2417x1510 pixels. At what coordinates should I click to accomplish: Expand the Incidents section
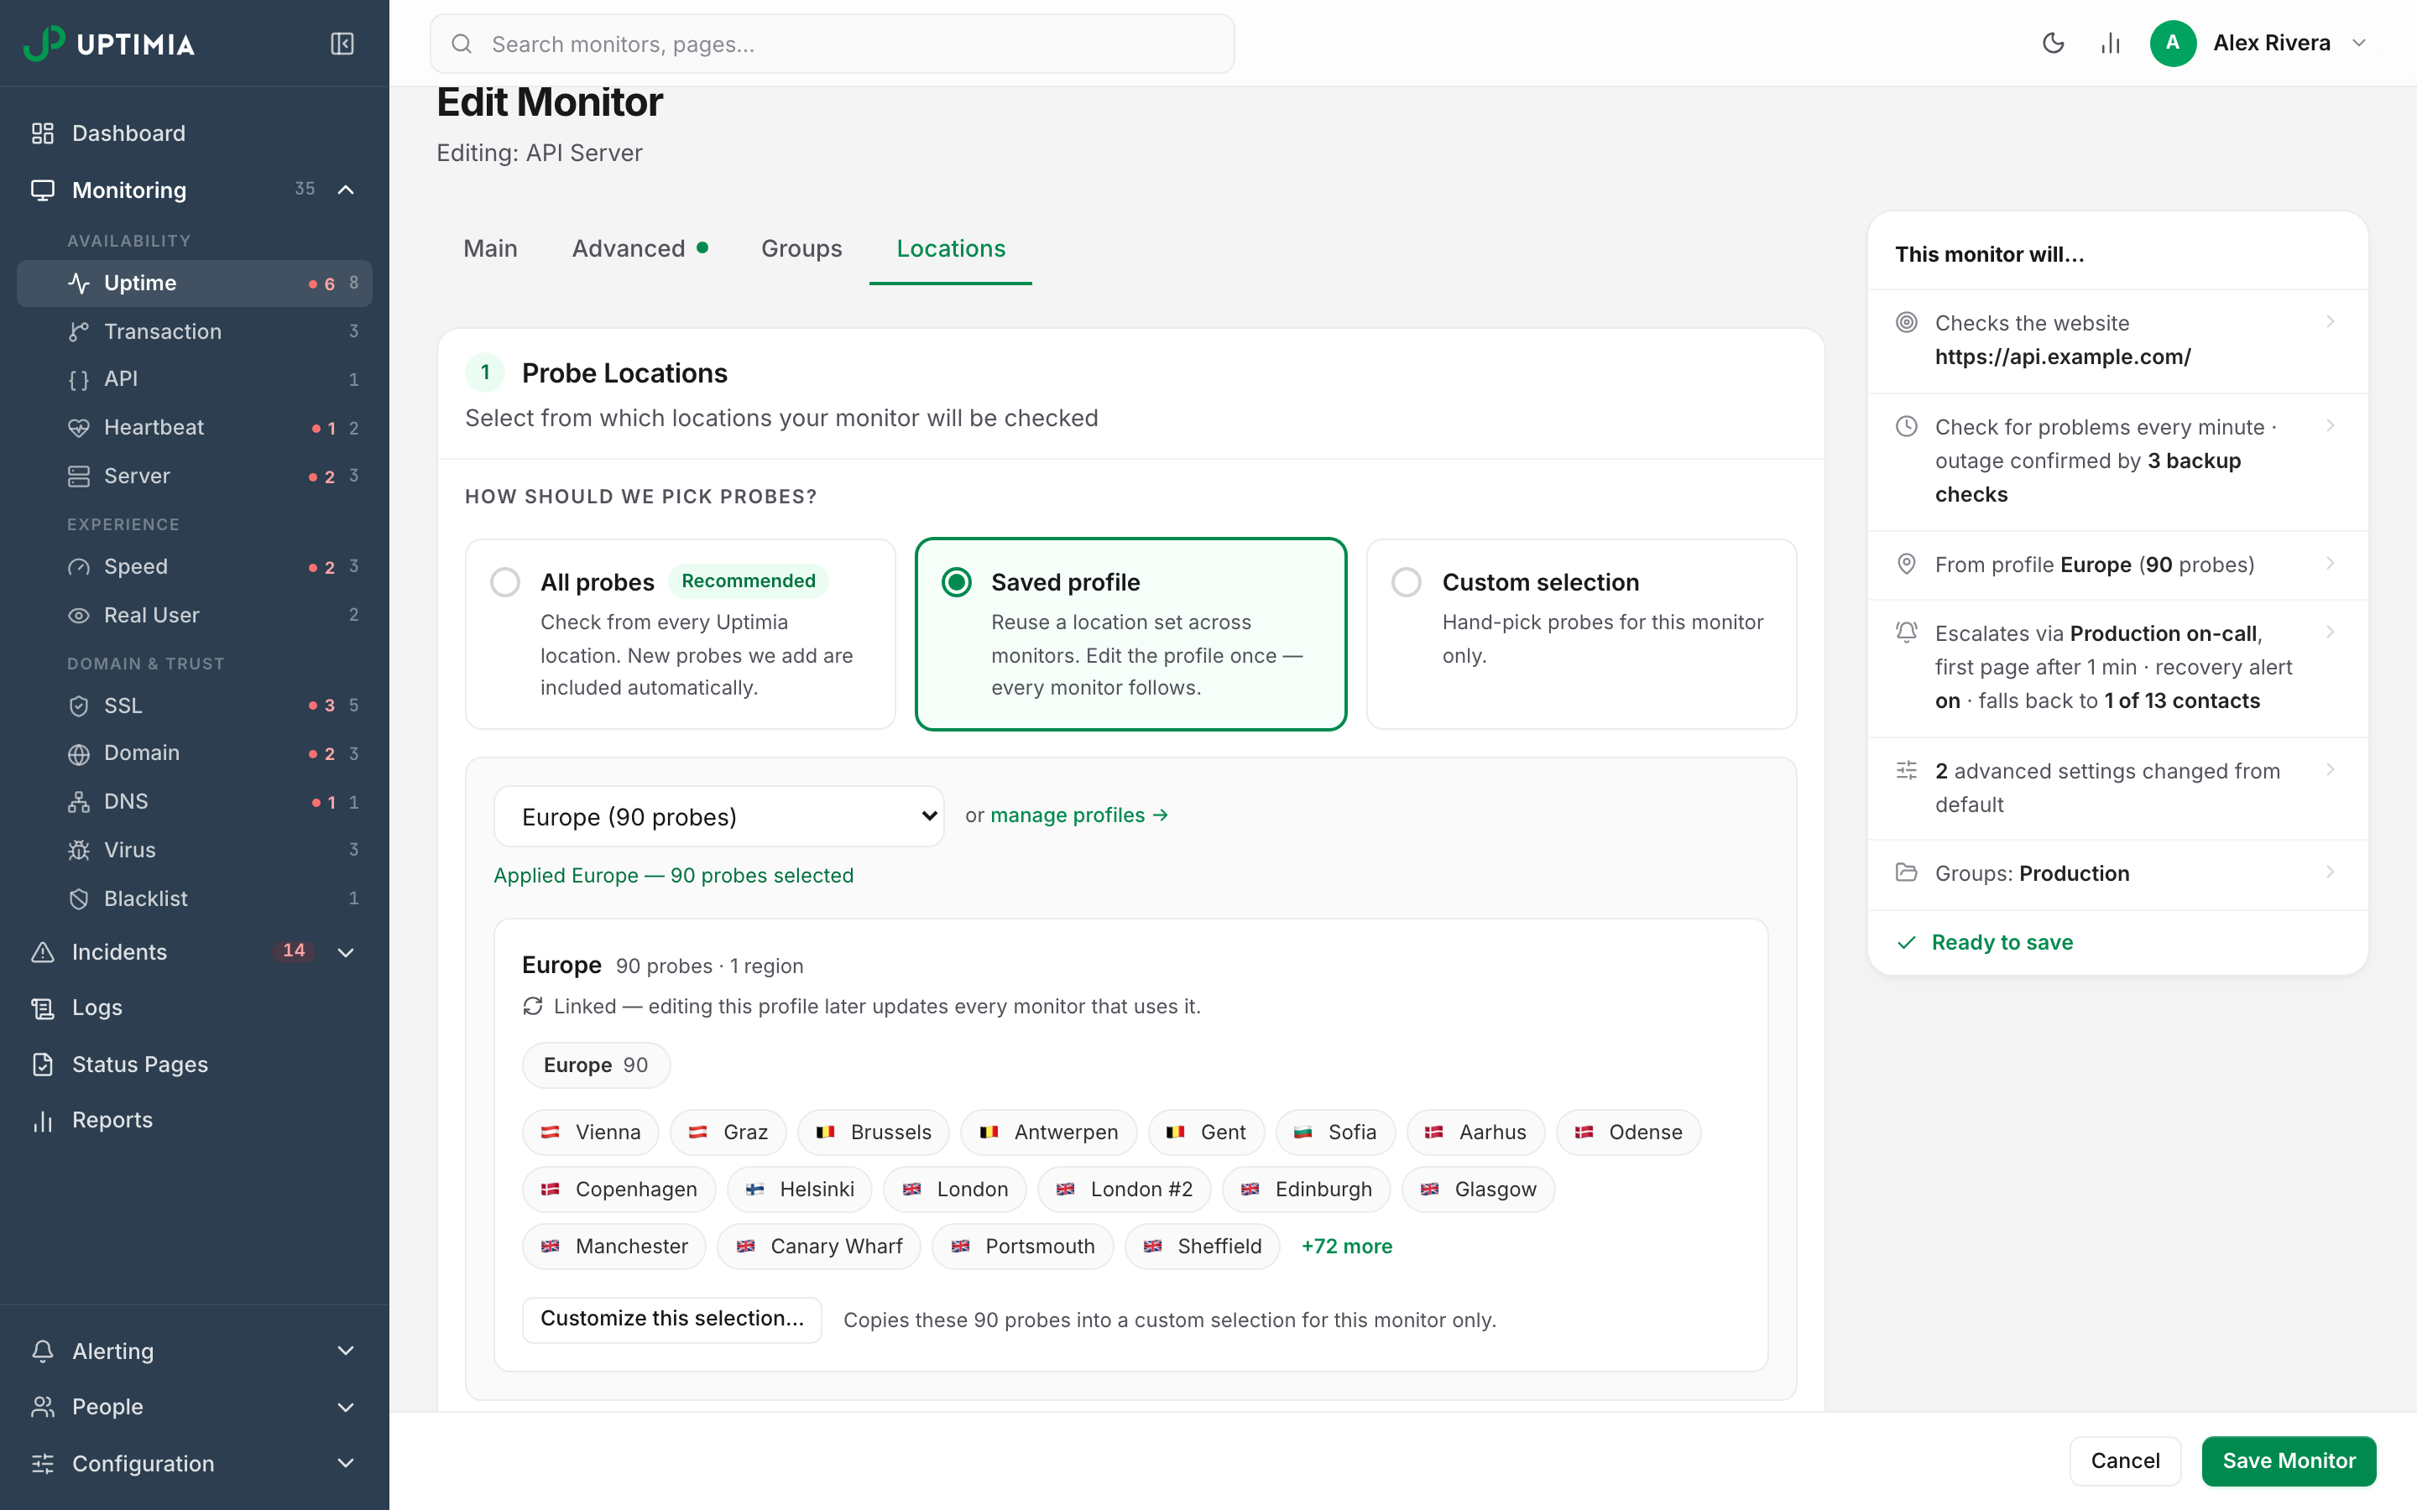click(x=346, y=953)
